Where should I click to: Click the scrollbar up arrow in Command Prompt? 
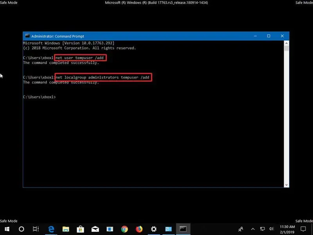287,43
